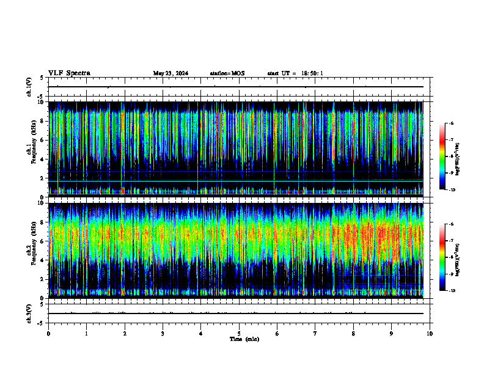Click the ch.2 spectrogram panel

[235, 251]
